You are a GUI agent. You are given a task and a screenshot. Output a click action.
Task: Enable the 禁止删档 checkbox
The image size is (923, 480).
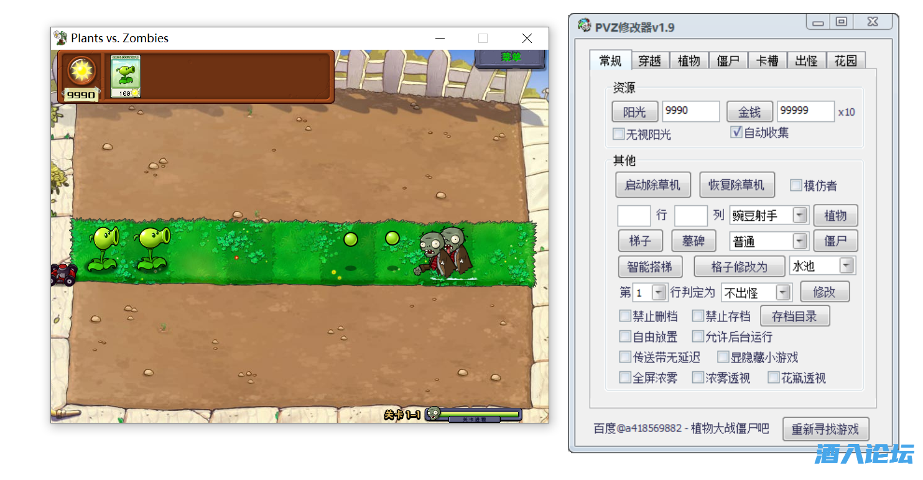click(x=625, y=316)
